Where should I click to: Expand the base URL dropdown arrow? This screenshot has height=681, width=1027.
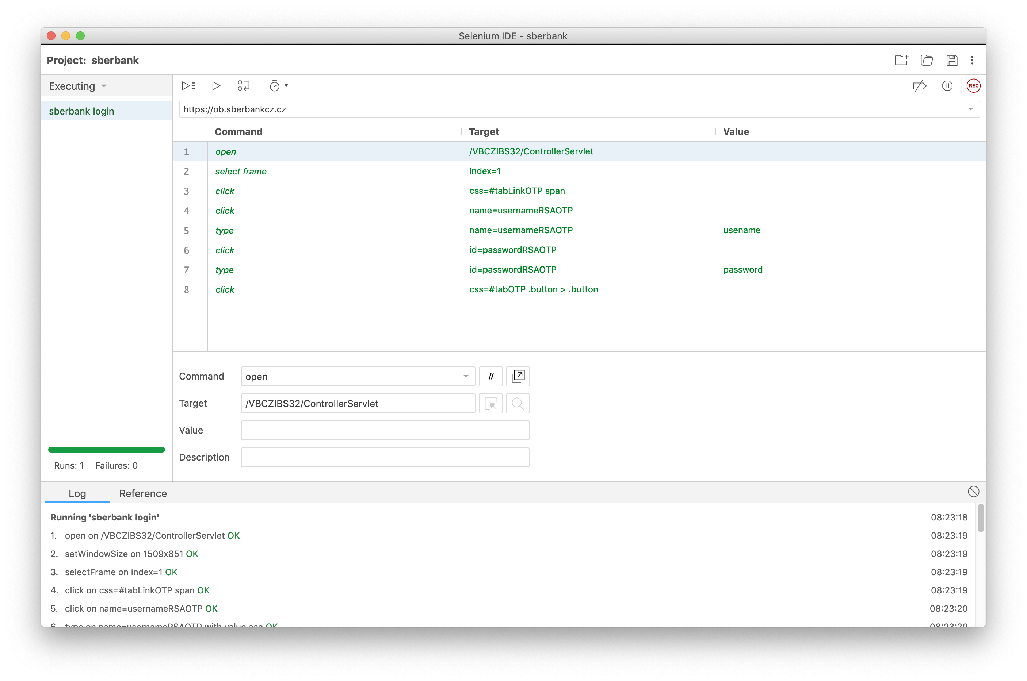coord(970,109)
